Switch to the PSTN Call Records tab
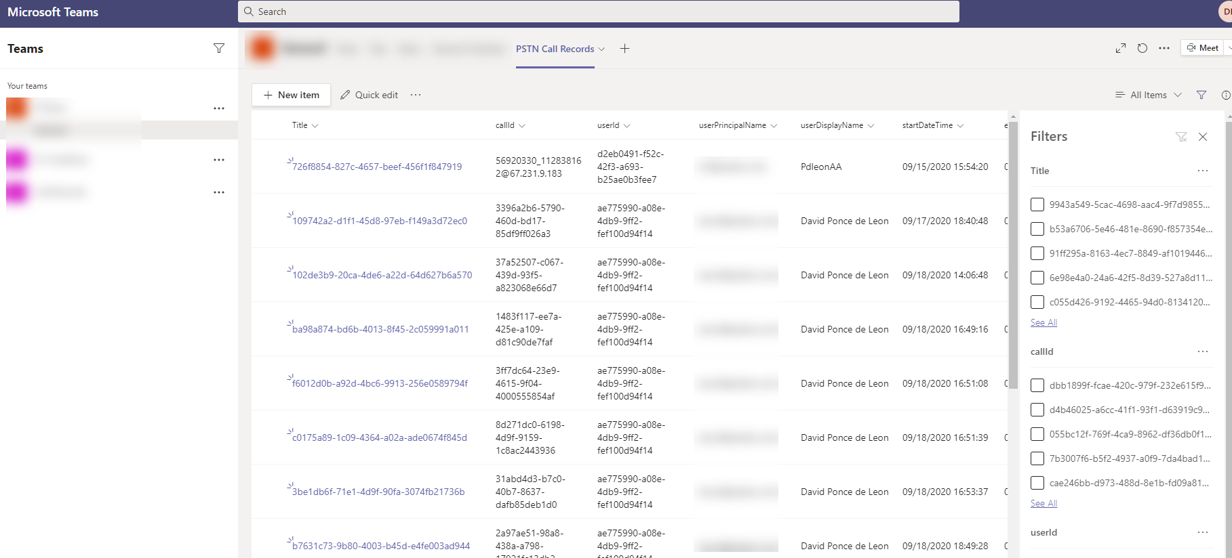The image size is (1232, 558). tap(555, 49)
